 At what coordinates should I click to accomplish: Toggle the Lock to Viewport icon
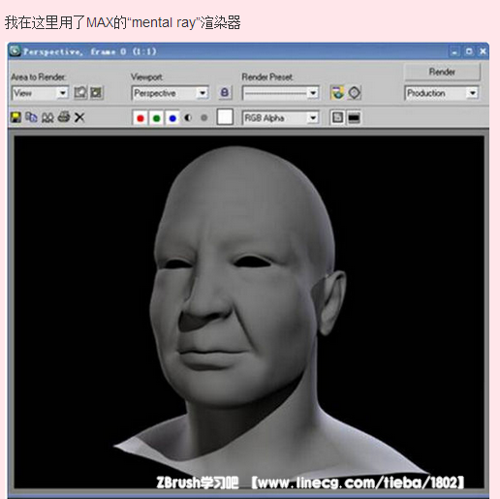click(x=225, y=93)
